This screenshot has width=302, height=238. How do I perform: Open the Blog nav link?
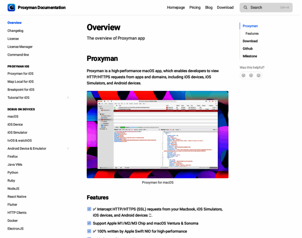pos(209,8)
